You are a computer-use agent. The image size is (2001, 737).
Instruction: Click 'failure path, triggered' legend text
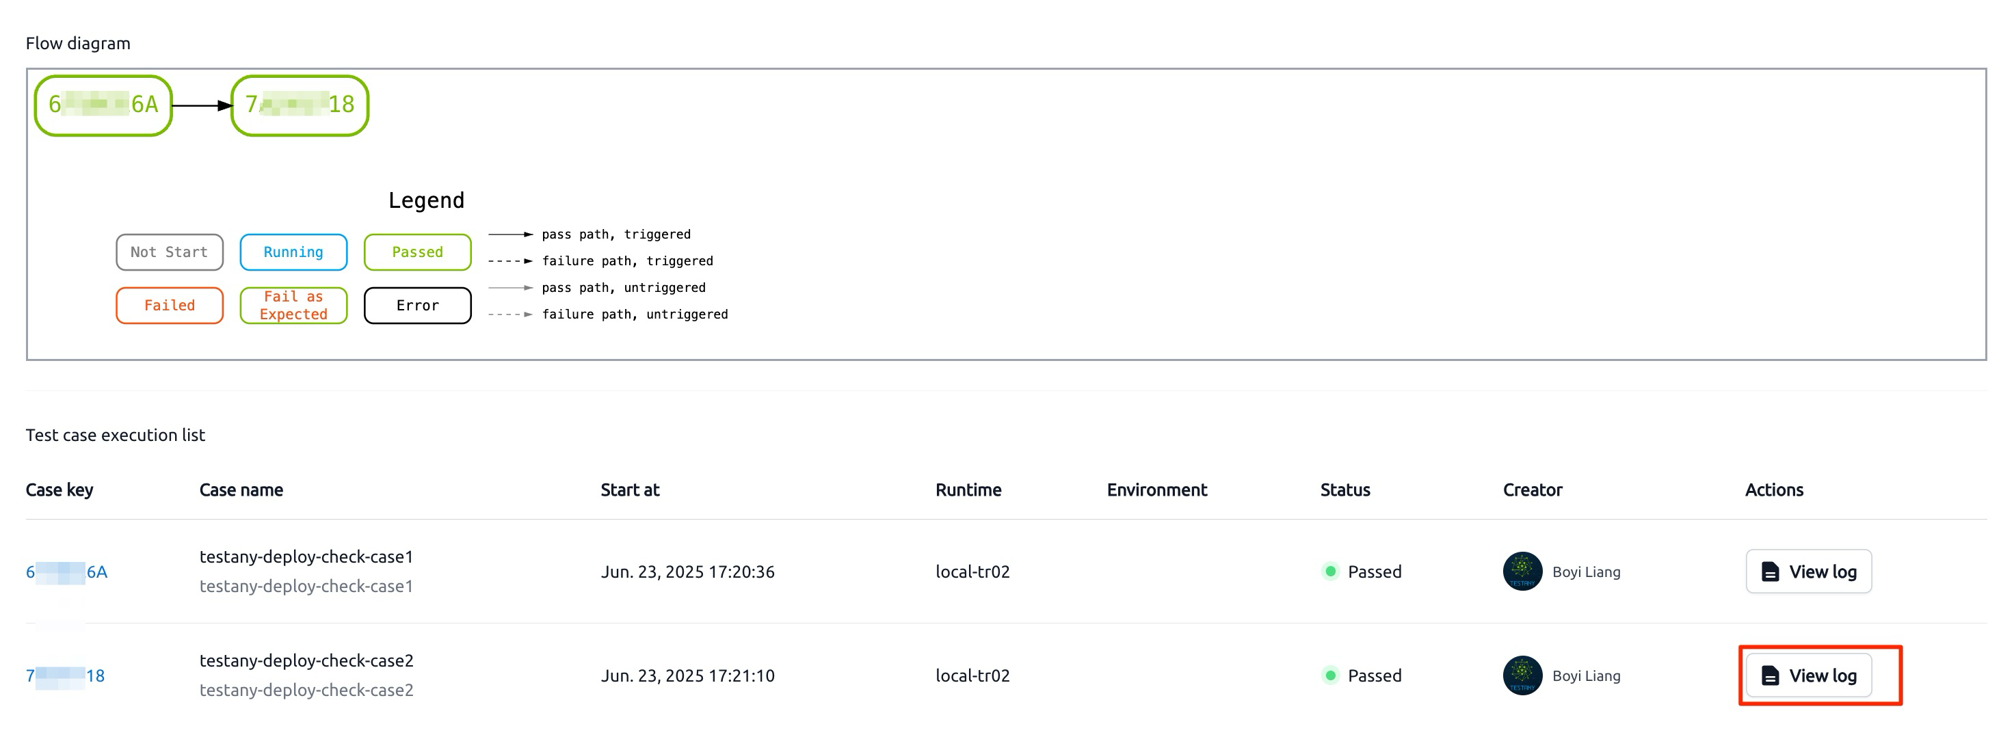pyautogui.click(x=628, y=261)
